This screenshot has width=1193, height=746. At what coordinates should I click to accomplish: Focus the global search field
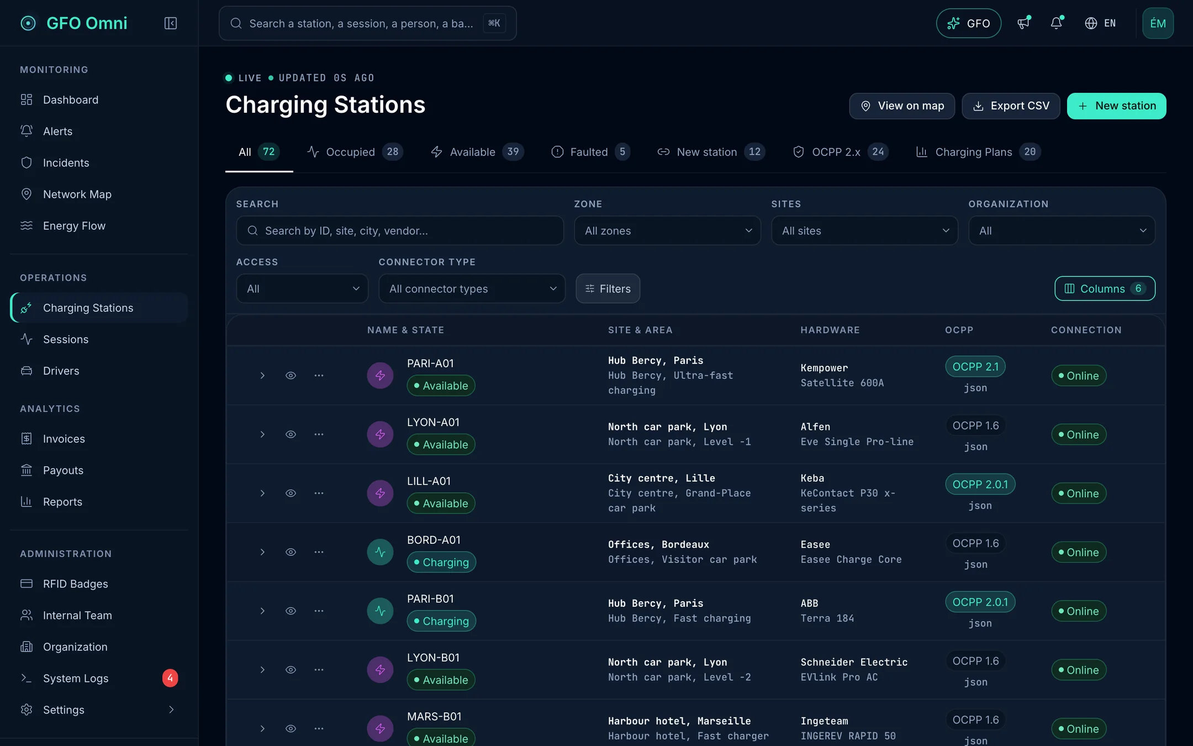368,23
